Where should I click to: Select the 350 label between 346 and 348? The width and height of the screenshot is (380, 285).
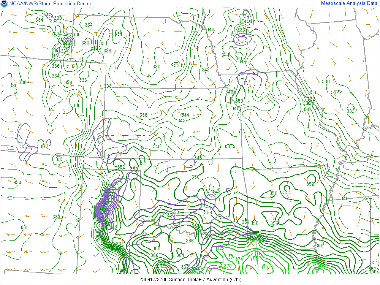(239, 101)
